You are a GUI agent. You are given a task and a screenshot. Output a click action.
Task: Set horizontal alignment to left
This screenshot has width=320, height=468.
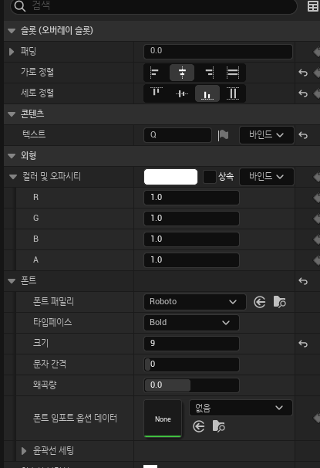coord(155,73)
